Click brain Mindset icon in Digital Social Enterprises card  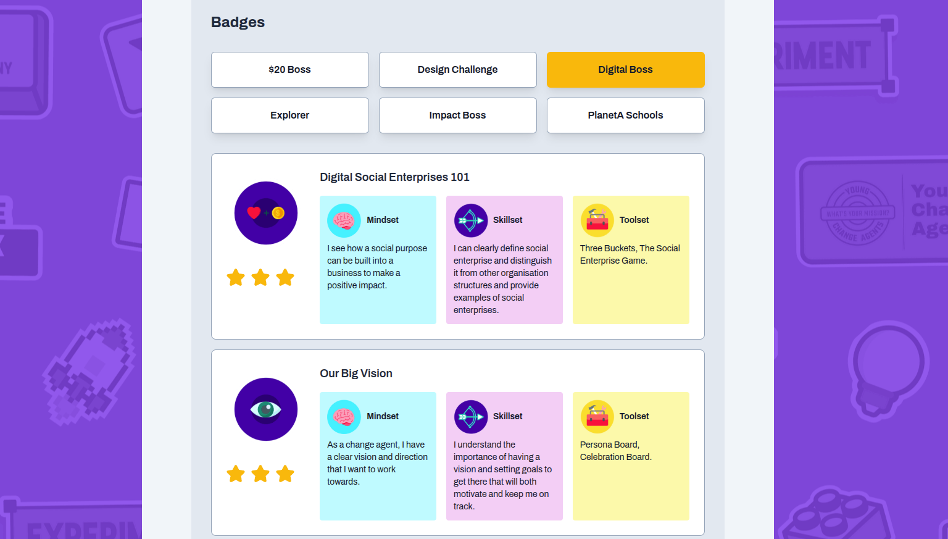[x=344, y=220]
